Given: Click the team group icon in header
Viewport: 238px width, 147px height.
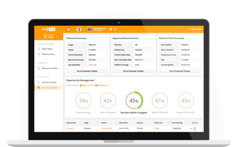Looking at the screenshot, I should (x=69, y=29).
